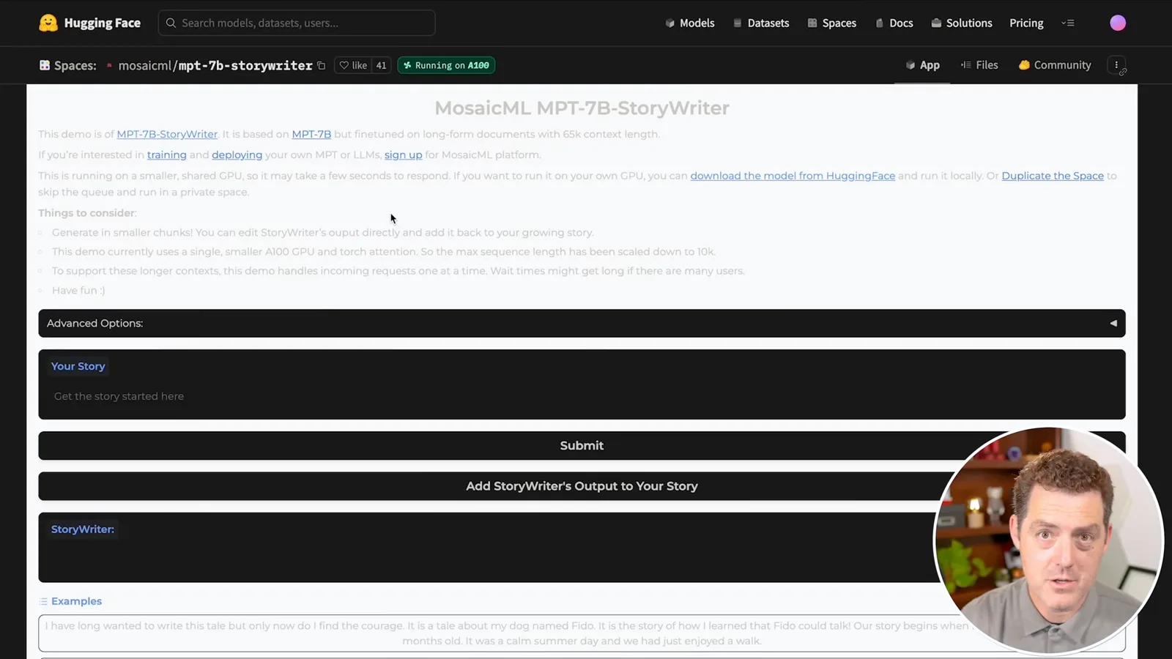The height and width of the screenshot is (659, 1172).
Task: Open the three-dot space options menu
Action: tap(1116, 65)
